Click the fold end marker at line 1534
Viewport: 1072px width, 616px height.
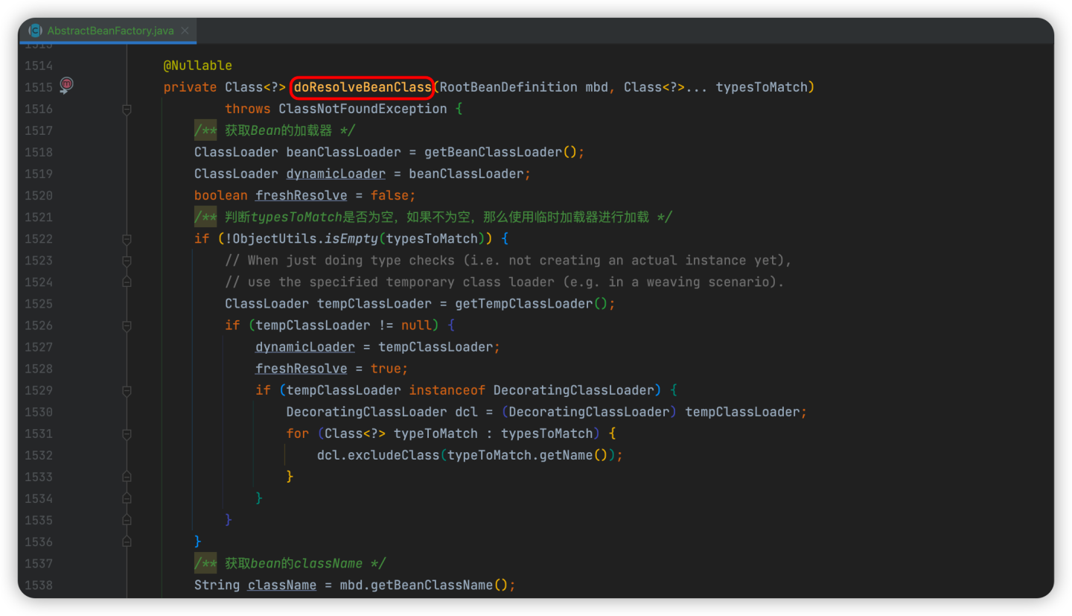[x=127, y=498]
